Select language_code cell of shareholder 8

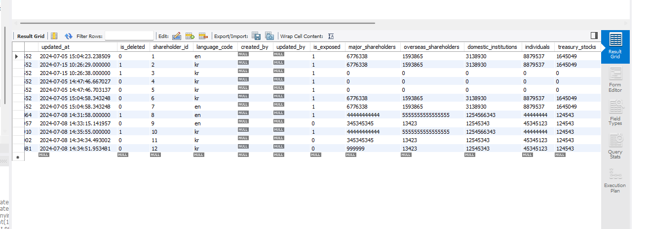pyautogui.click(x=215, y=115)
